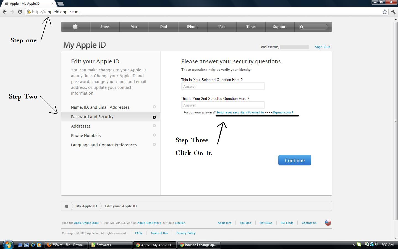Open the network connection tray icon
The width and height of the screenshot is (398, 249).
(371, 245)
